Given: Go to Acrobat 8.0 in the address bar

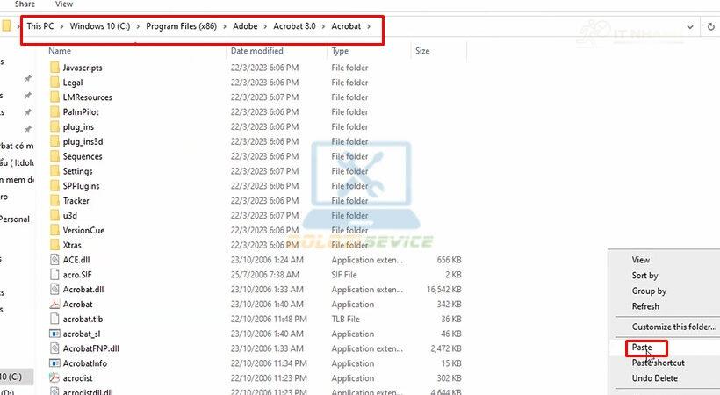Looking at the screenshot, I should pos(294,26).
